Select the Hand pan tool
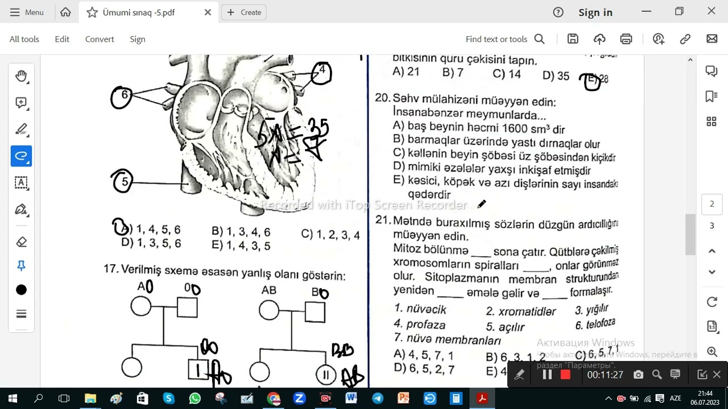The image size is (728, 409). pos(21,76)
